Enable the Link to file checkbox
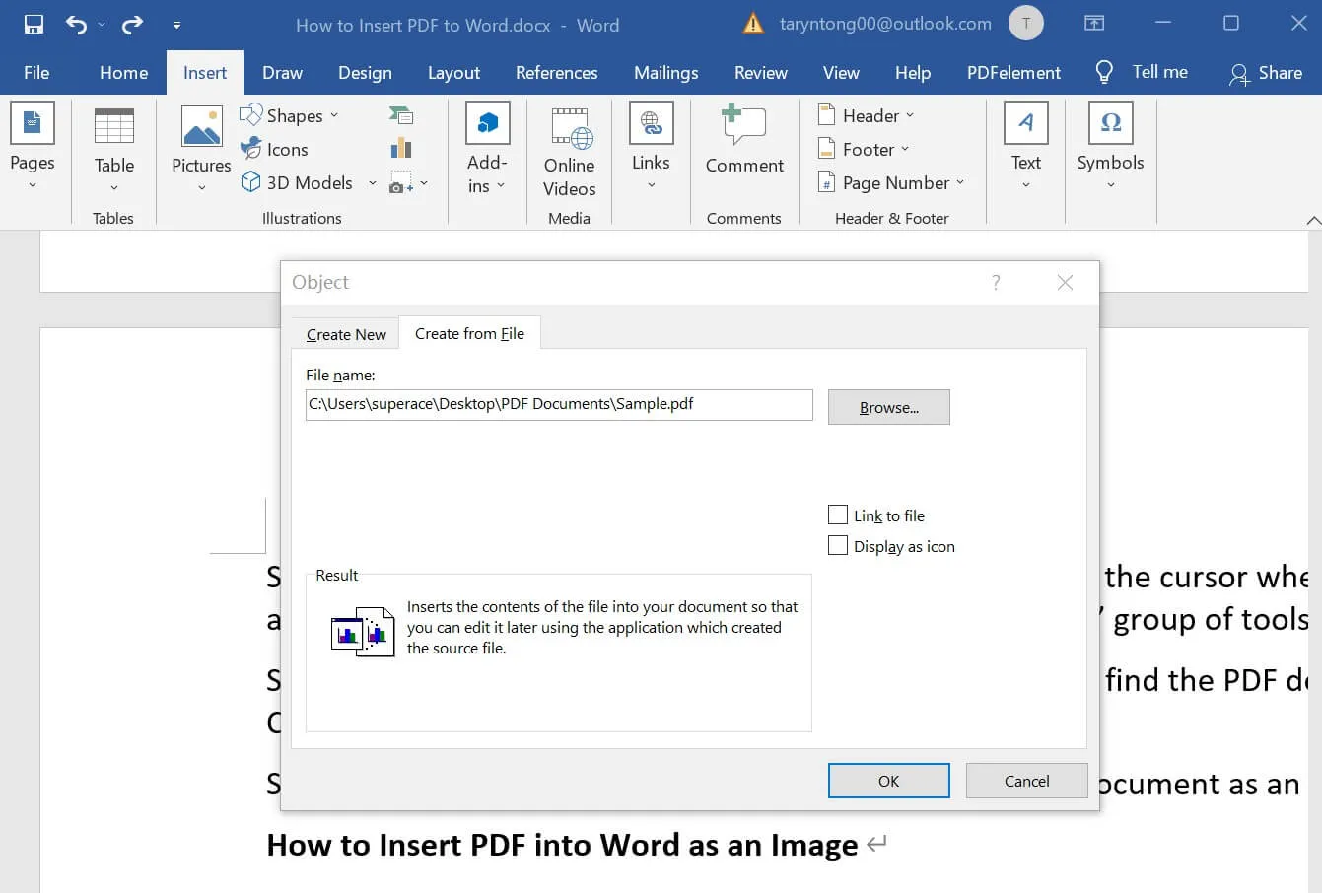1322x893 pixels. tap(838, 515)
